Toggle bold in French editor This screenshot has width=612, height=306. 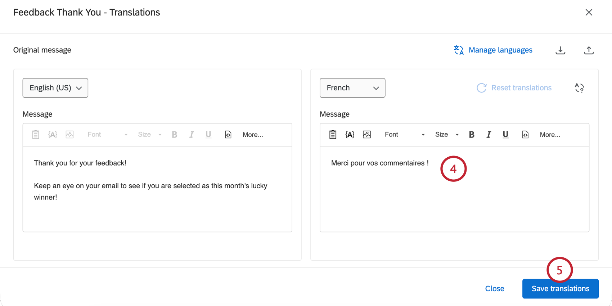coord(472,135)
